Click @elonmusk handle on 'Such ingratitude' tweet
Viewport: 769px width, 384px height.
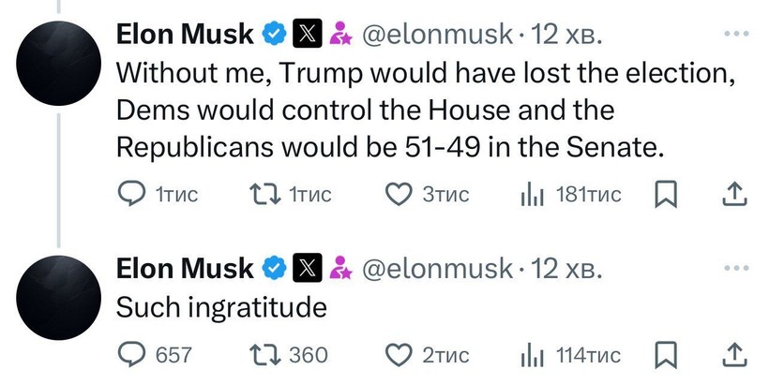pyautogui.click(x=437, y=269)
